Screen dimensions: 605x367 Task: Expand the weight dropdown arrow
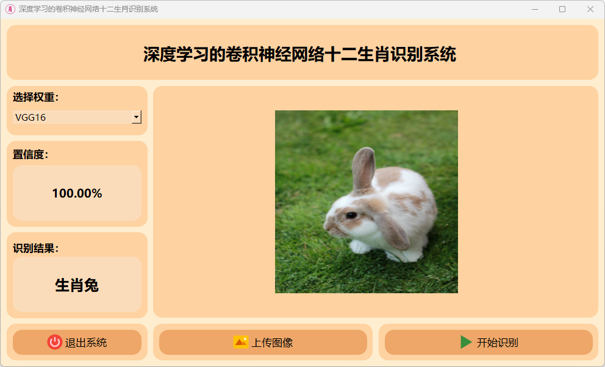click(x=136, y=117)
